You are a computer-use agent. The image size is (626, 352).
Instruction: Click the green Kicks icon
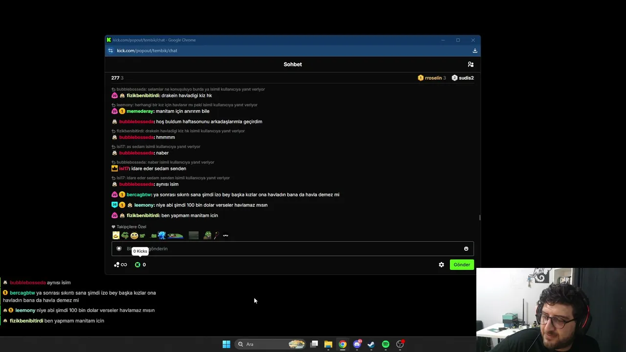point(137,264)
